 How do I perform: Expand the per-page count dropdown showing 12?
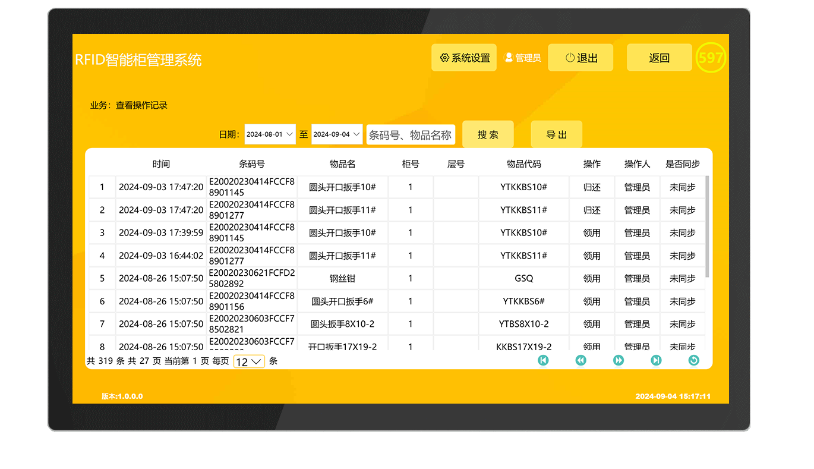[x=249, y=361]
